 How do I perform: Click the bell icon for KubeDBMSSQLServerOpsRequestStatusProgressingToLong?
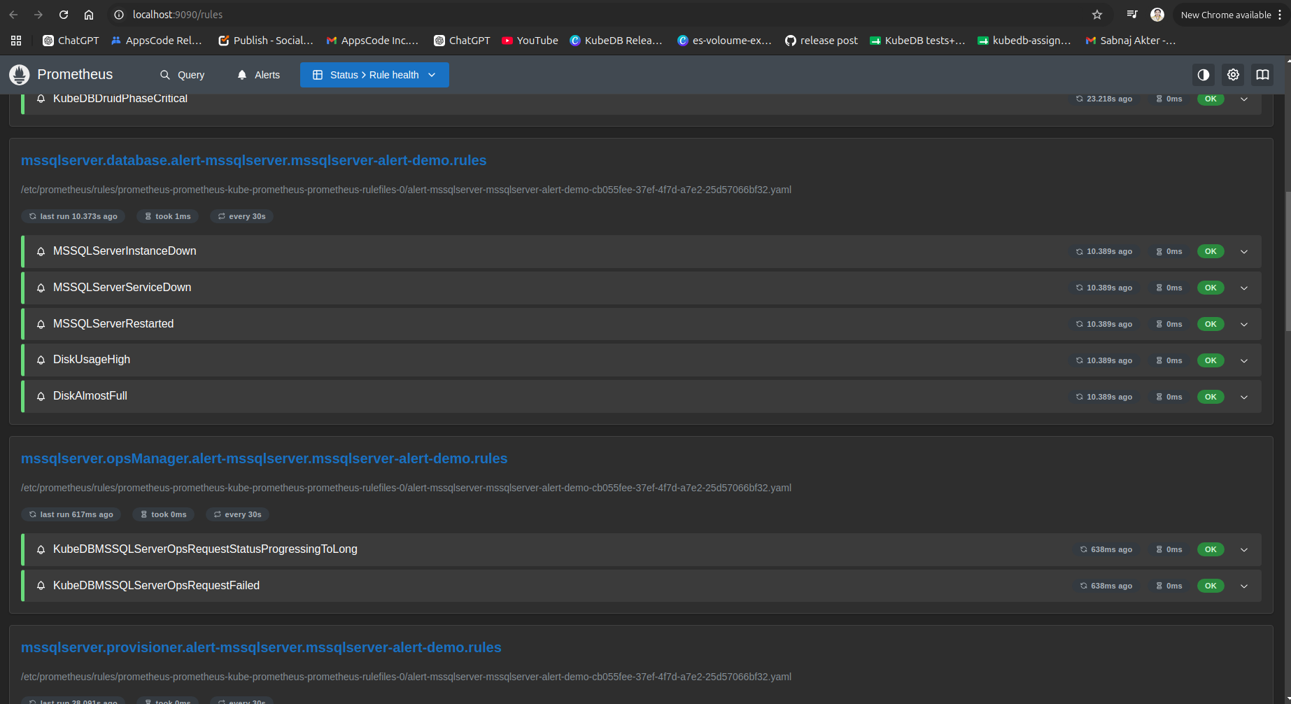tap(41, 550)
